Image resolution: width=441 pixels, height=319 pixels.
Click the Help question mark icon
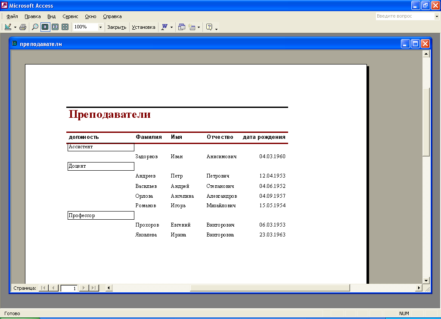coord(209,27)
